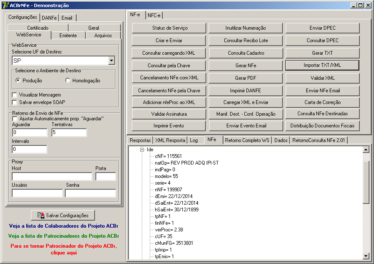
Task: Click Cancelamento NFe com XML button
Action: point(169,78)
